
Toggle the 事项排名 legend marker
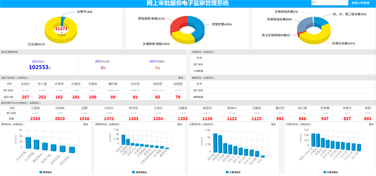[40, 172]
